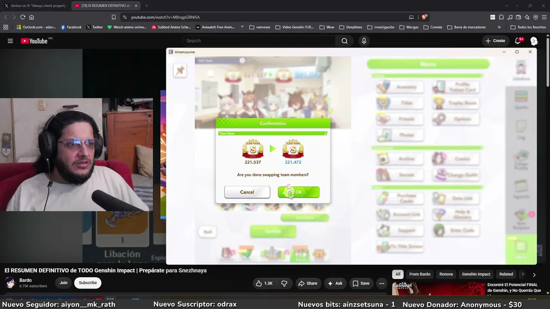The width and height of the screenshot is (550, 309).
Task: Click the YouTube search input field
Action: coord(259,41)
